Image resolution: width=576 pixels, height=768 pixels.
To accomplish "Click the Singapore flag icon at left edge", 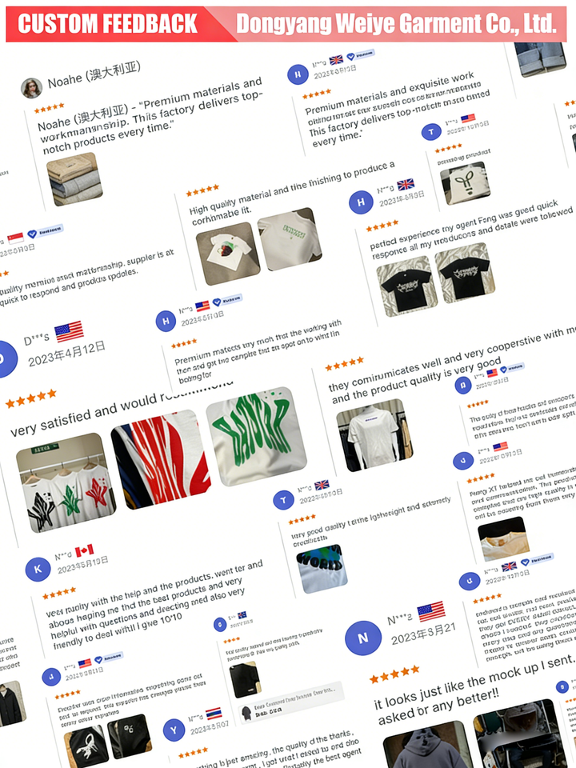I will 16,238.
